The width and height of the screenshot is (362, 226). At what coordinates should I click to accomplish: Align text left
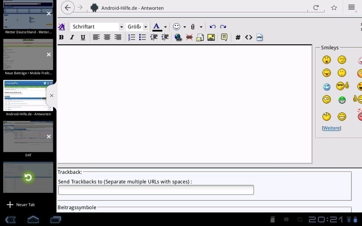[x=96, y=37]
